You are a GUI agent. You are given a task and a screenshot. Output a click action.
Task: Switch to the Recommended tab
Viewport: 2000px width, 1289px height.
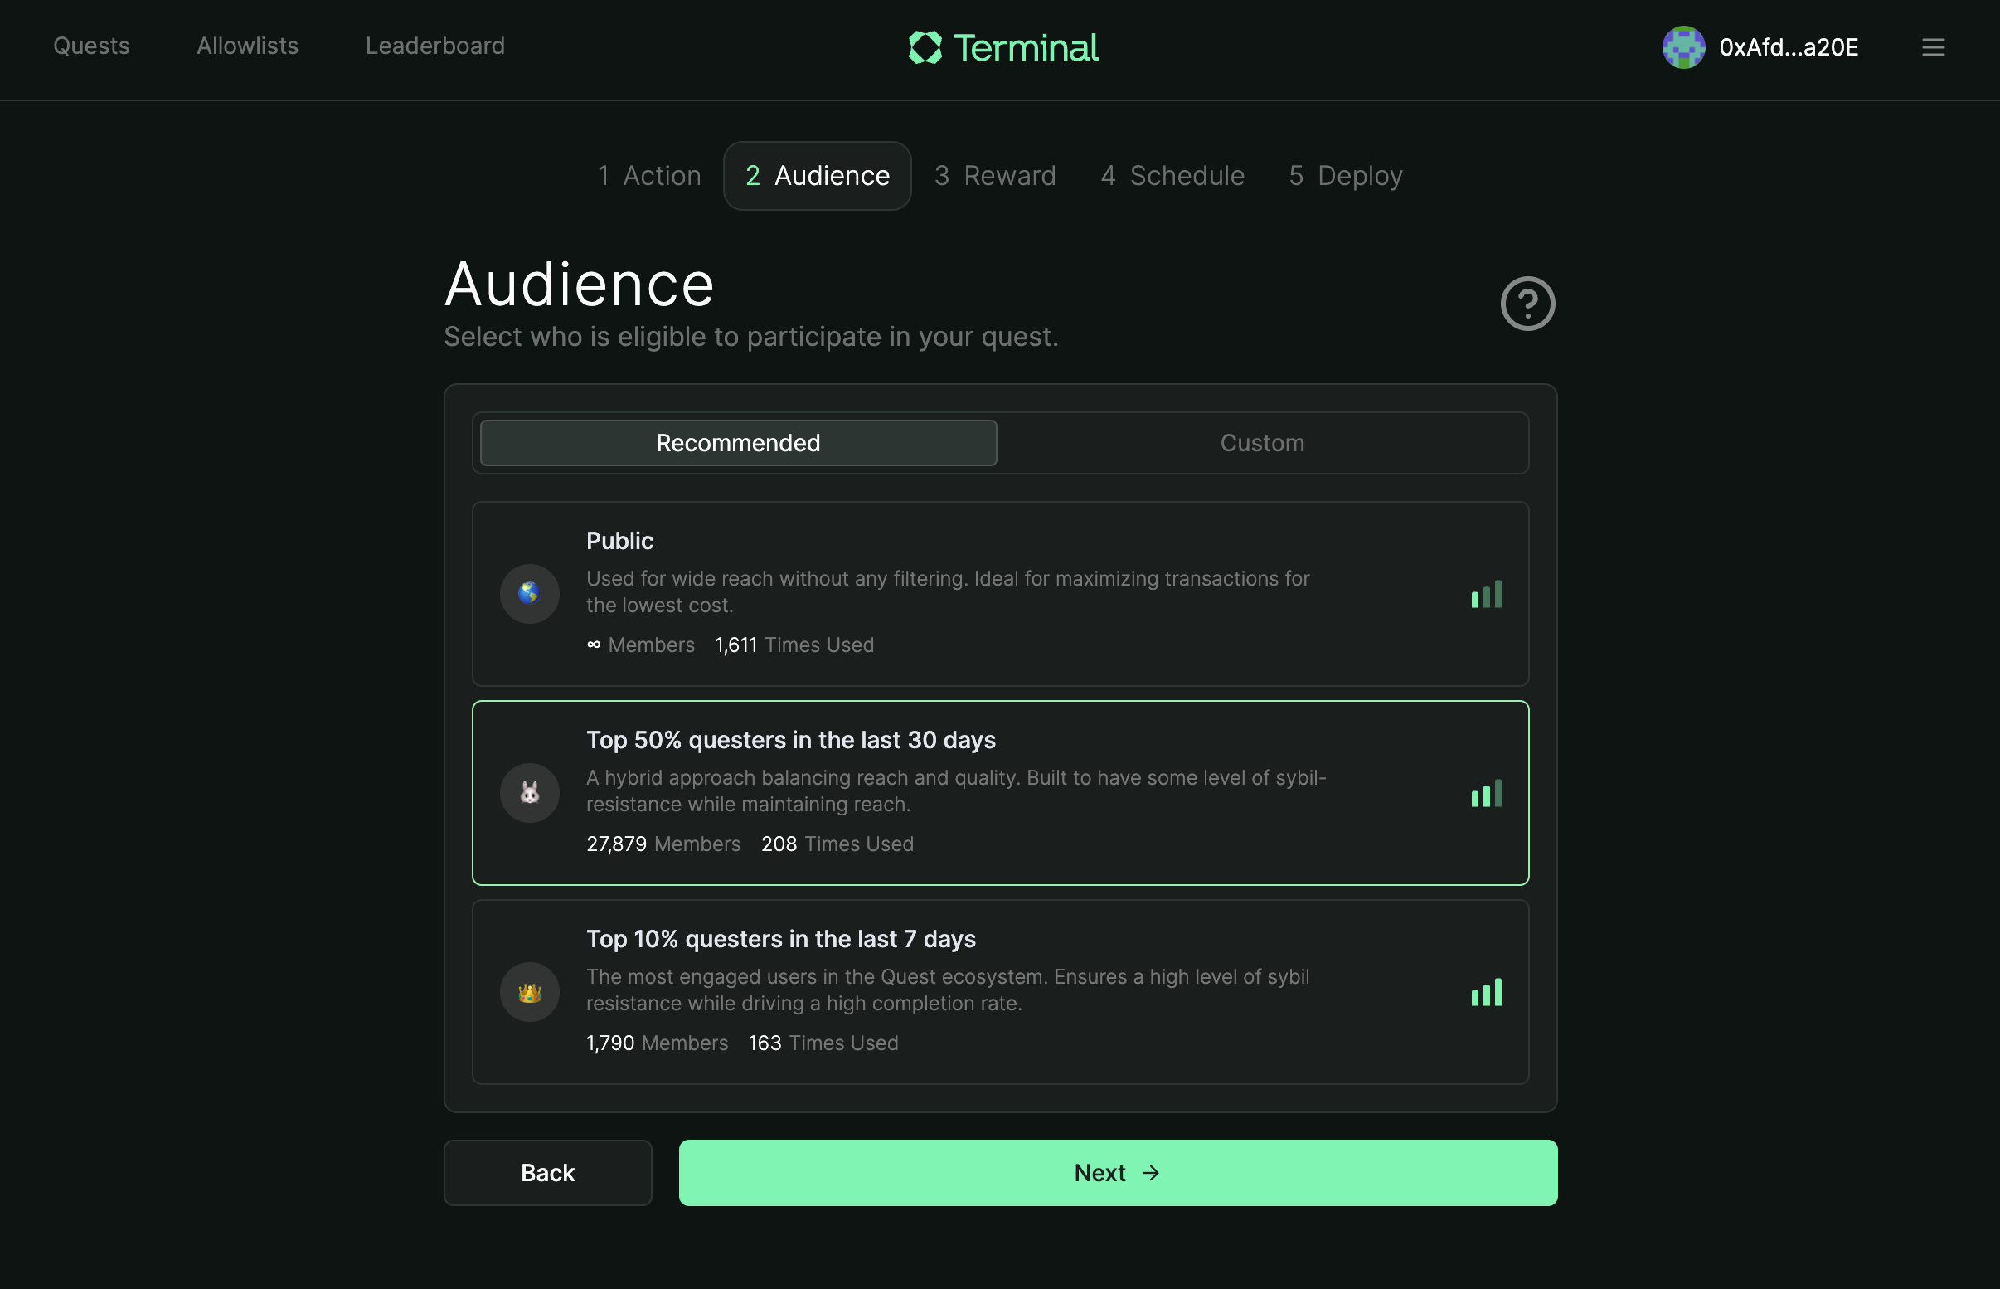point(738,443)
